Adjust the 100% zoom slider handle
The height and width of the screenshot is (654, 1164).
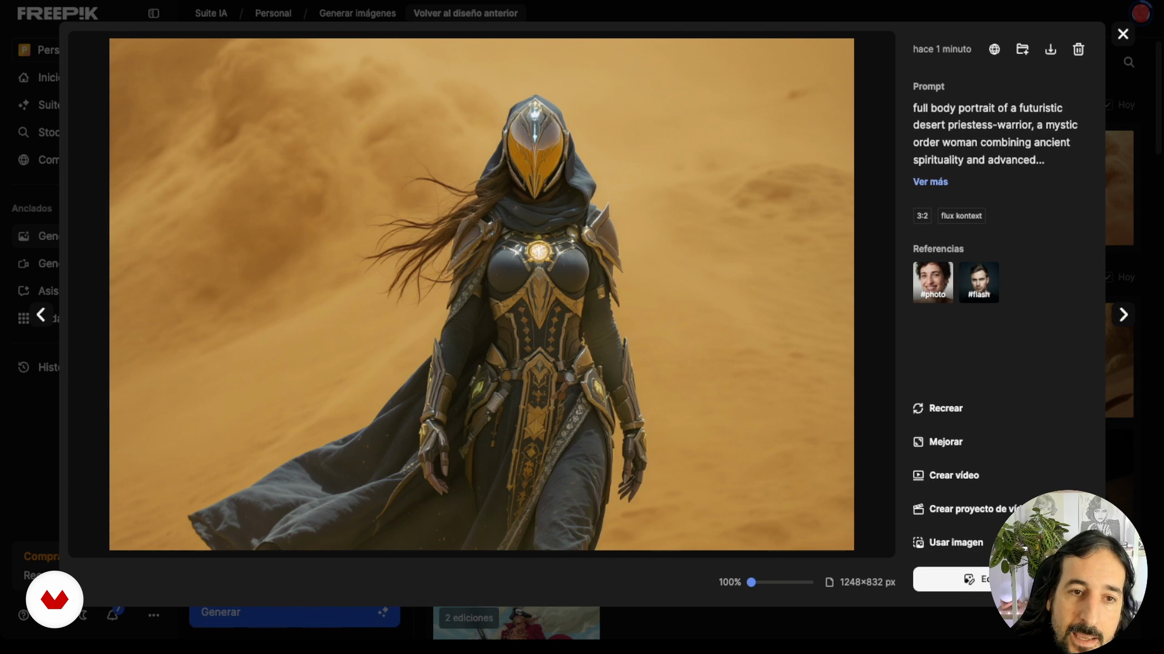[x=752, y=582]
